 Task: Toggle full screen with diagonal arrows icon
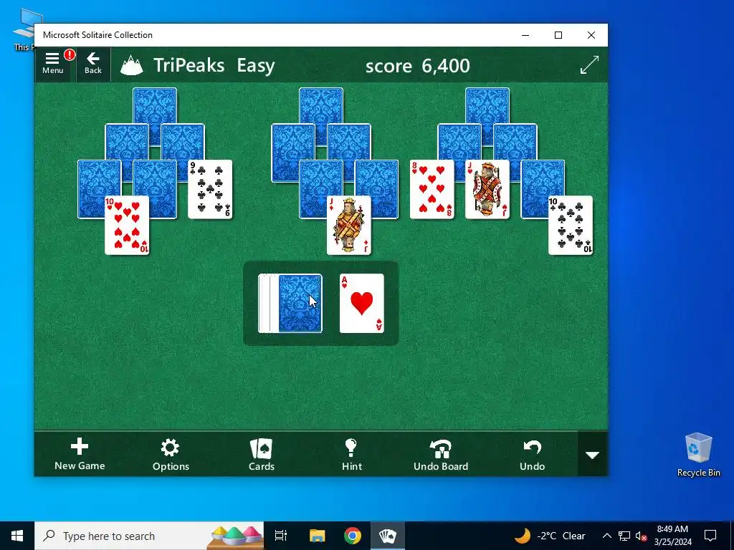tap(589, 64)
